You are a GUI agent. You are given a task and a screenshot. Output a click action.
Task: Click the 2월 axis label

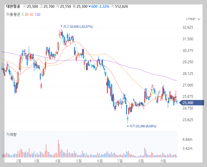pos(18,161)
